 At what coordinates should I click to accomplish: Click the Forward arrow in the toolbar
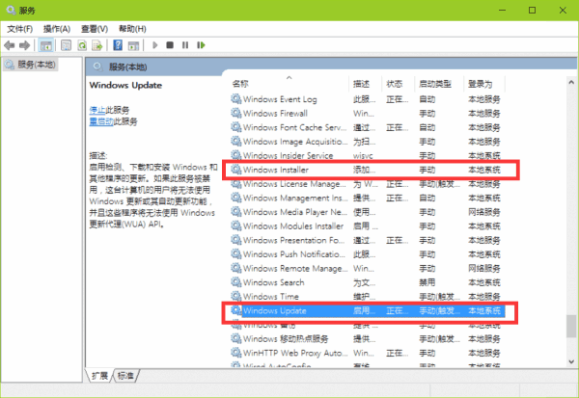point(26,44)
